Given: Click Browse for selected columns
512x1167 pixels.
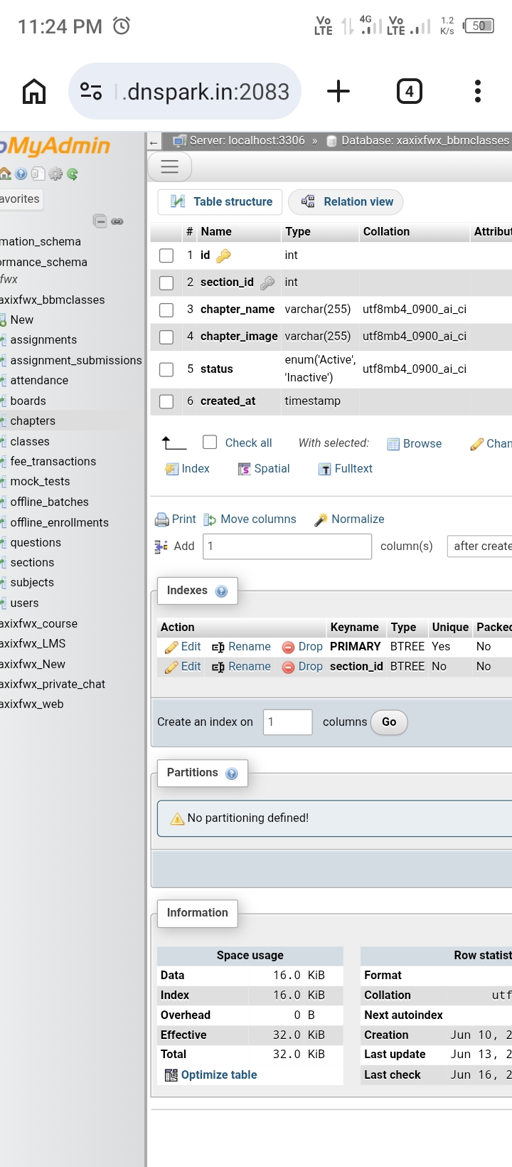Looking at the screenshot, I should pyautogui.click(x=415, y=444).
